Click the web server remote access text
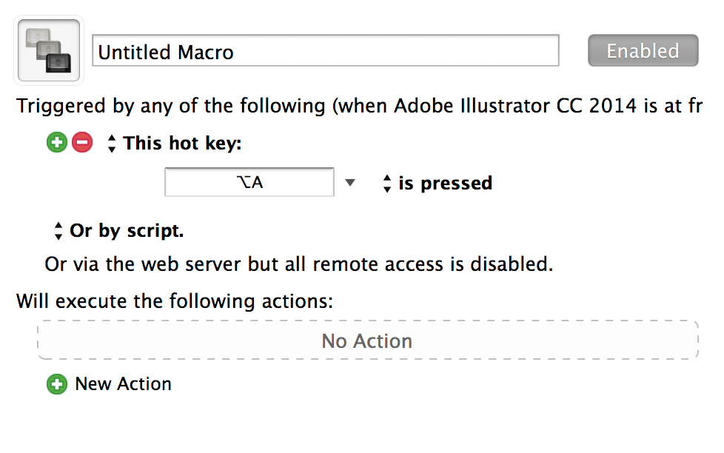Screen dimensions: 724x453 (299, 264)
